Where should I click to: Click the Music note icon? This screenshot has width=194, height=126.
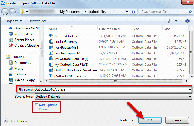point(11,68)
